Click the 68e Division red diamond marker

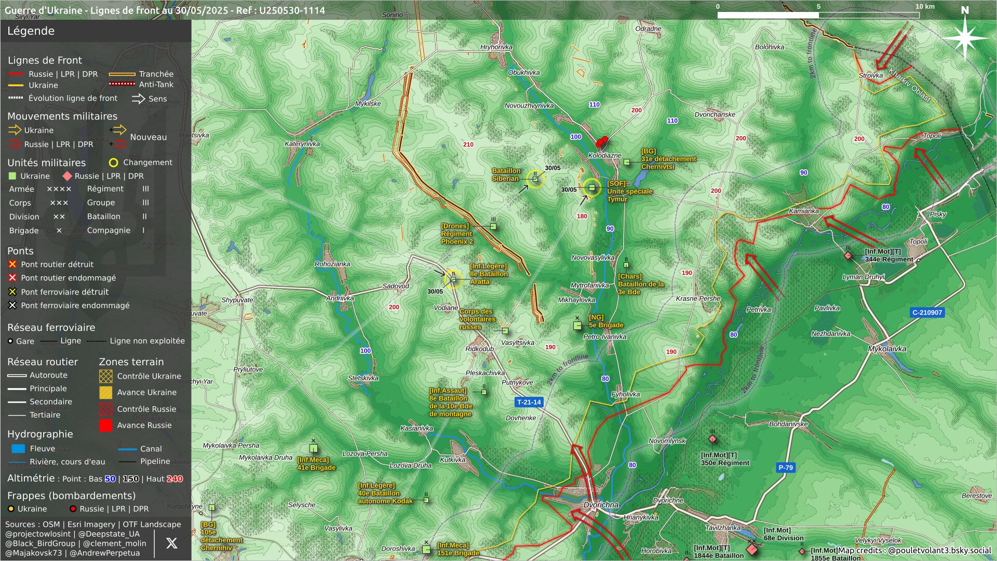click(752, 549)
